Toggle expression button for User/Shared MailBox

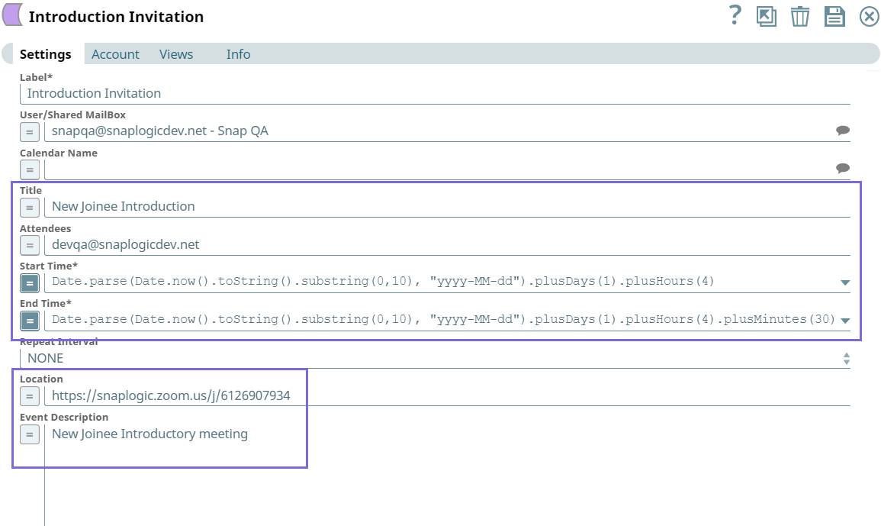[30, 132]
